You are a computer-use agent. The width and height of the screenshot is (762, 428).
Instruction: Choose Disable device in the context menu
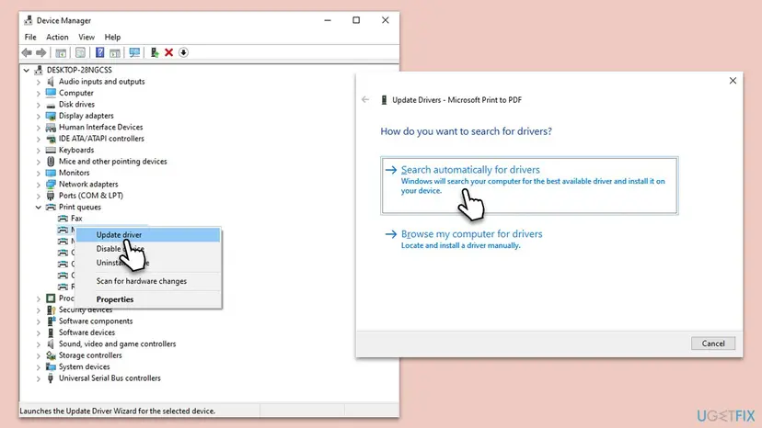click(148, 249)
